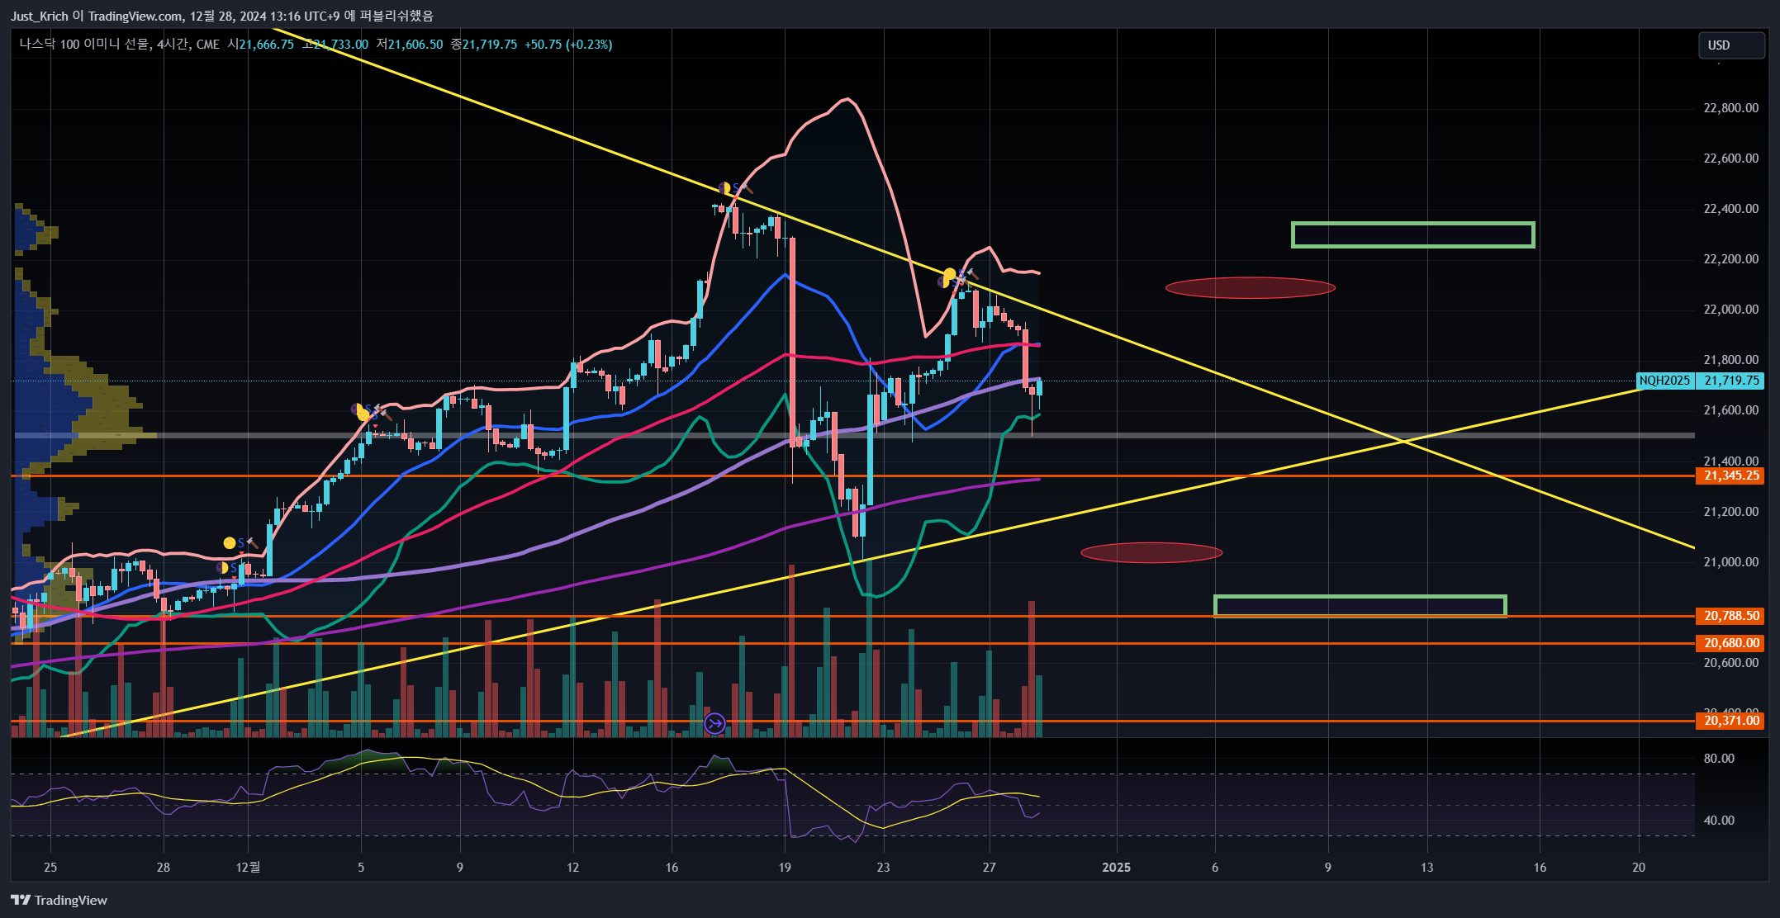1780x918 pixels.
Task: Click the TradingView logo at bottom left
Action: coord(59,900)
